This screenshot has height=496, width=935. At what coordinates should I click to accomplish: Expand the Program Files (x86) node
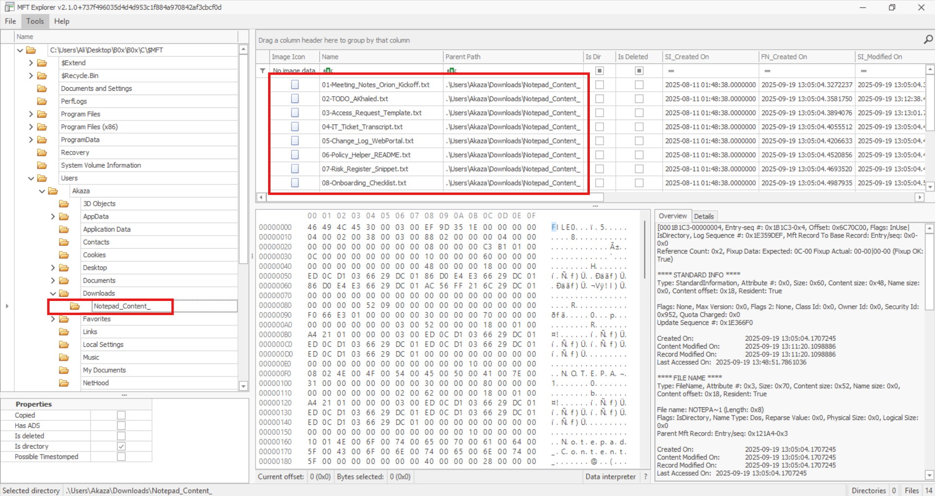point(31,127)
